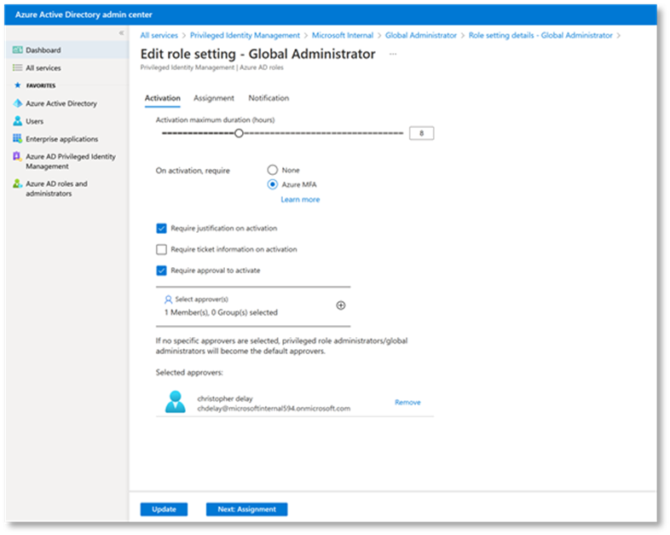Click the Users icon in sidebar

click(17, 121)
